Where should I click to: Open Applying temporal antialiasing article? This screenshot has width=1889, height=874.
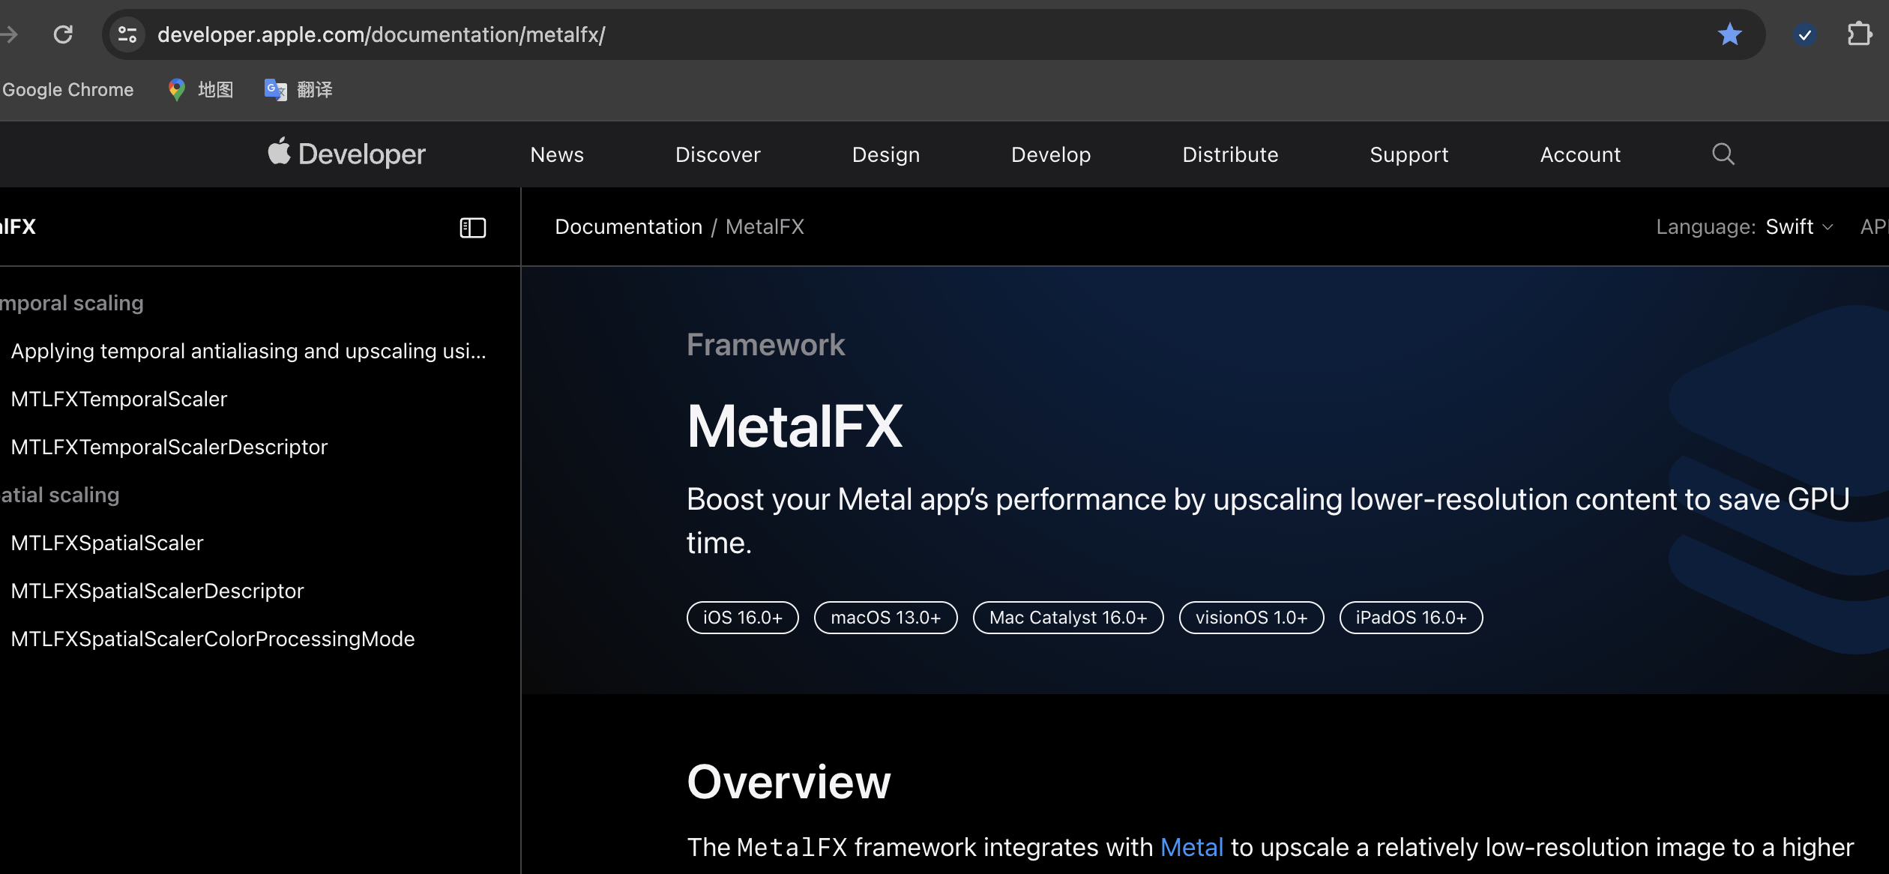click(x=248, y=351)
